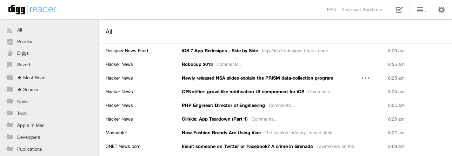Select the Tech folder in the sidebar
Viewport: 452px width, 156px height.
click(49, 113)
